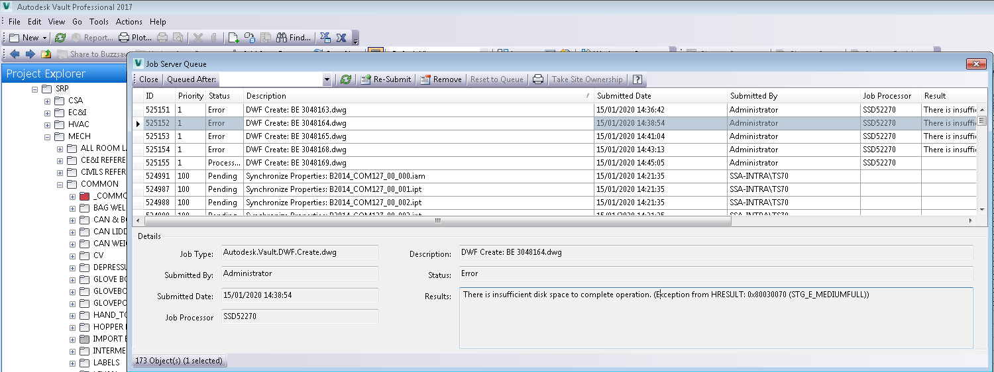Print the job queue with printer icon
Image resolution: width=994 pixels, height=372 pixels.
tap(538, 79)
